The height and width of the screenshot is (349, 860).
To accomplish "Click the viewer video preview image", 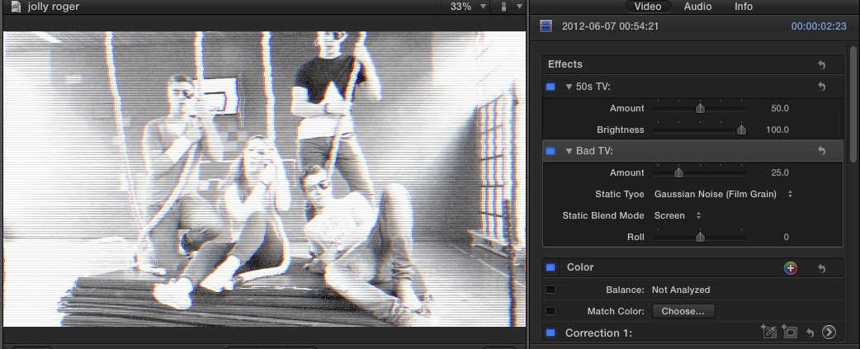I will [x=264, y=179].
